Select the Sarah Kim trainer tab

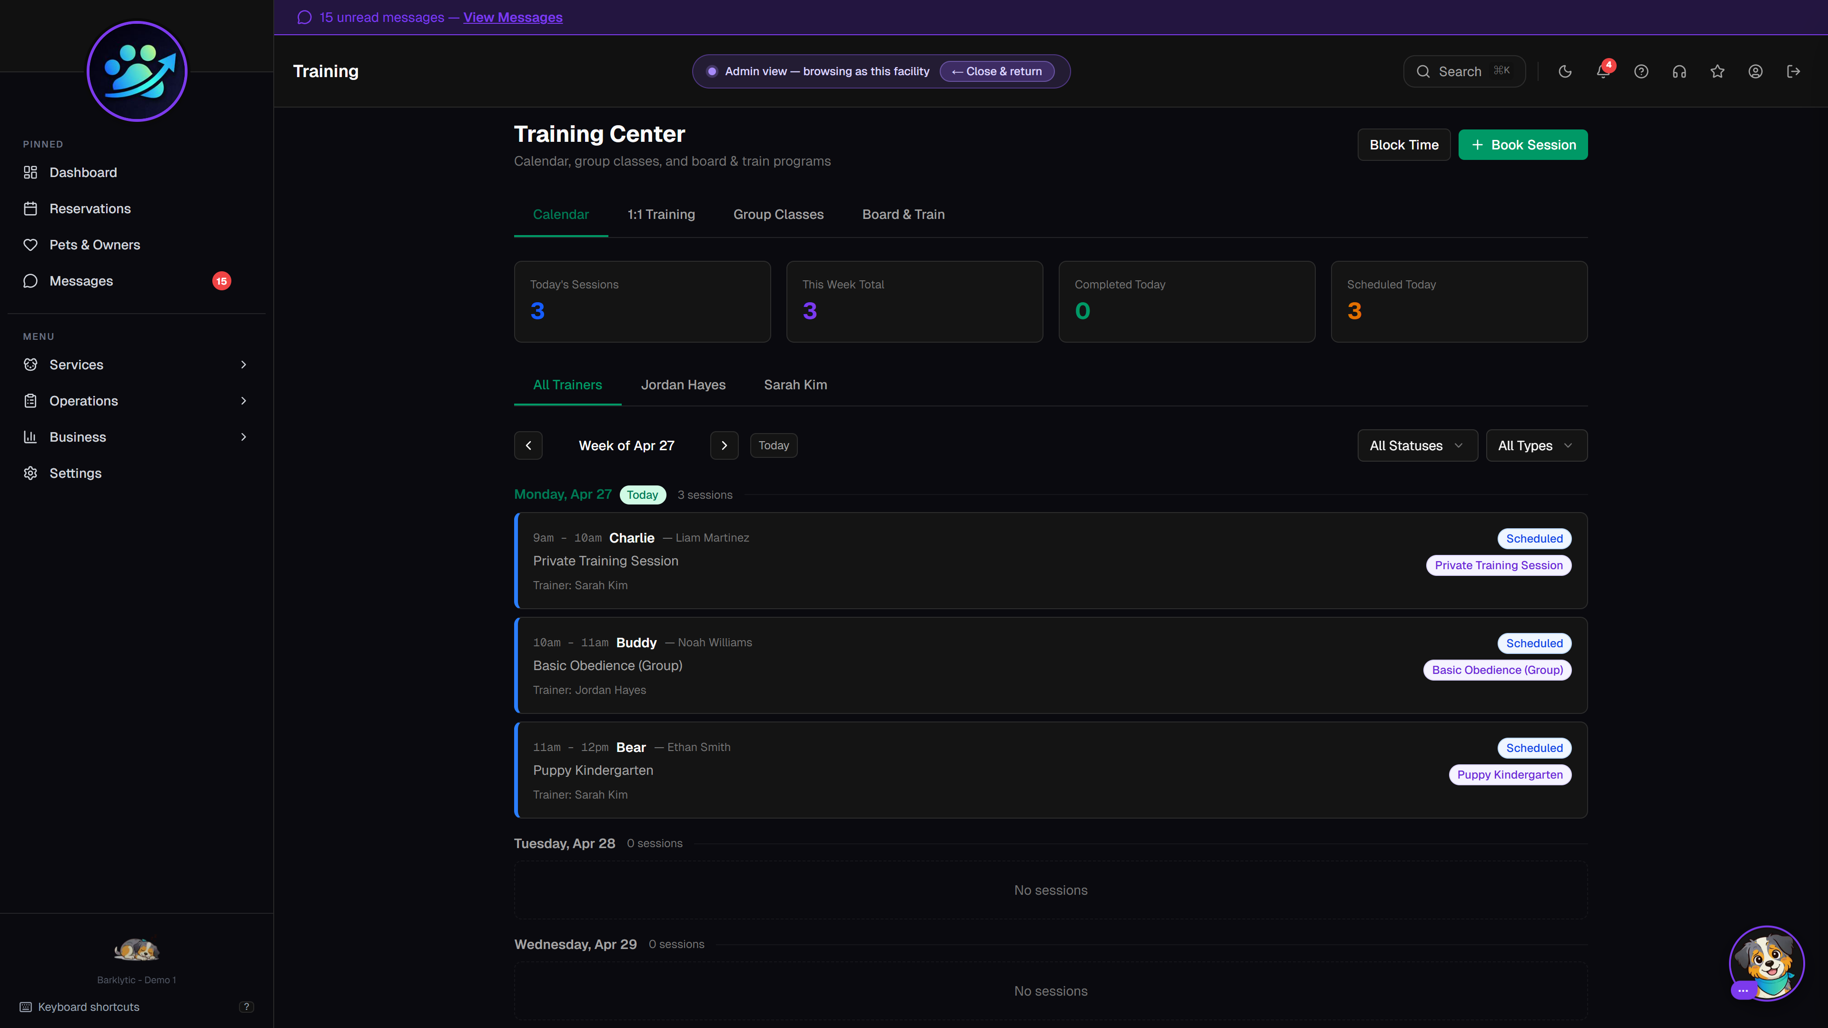[x=795, y=385]
